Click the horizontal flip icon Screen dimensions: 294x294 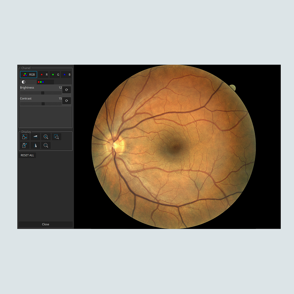36,137
